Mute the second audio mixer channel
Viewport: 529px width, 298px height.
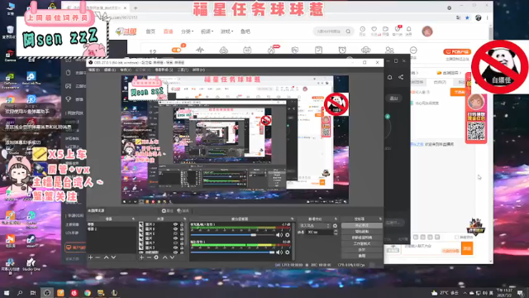pos(279,252)
